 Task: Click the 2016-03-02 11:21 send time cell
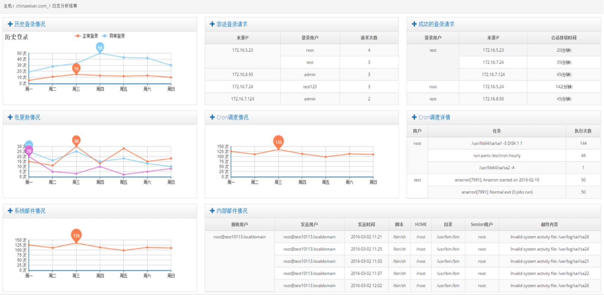(366, 237)
